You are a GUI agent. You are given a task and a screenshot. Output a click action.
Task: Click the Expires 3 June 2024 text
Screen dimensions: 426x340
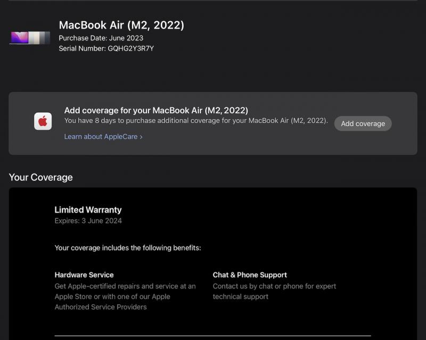(x=88, y=221)
